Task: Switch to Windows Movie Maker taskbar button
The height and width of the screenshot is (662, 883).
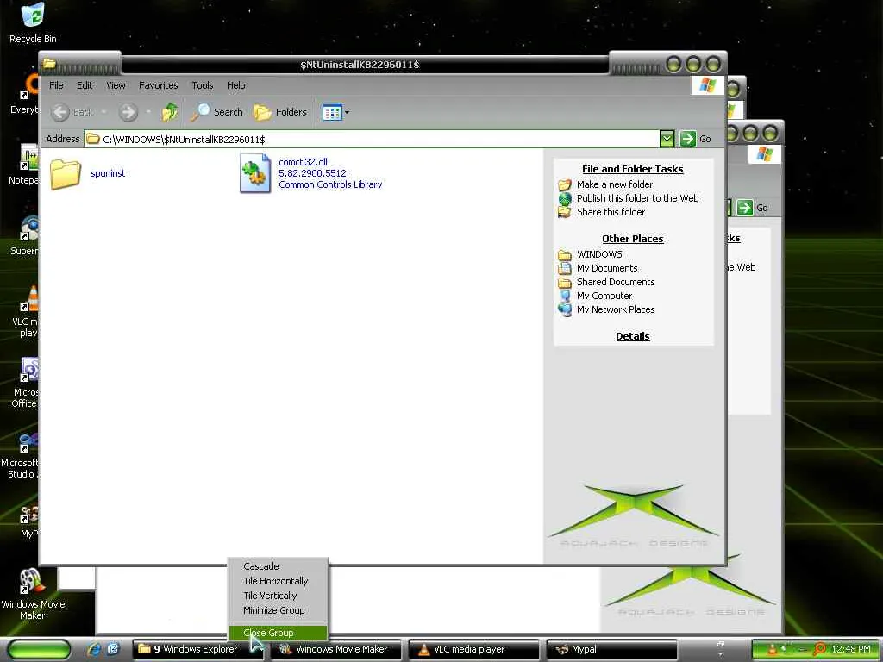Action: tap(335, 650)
